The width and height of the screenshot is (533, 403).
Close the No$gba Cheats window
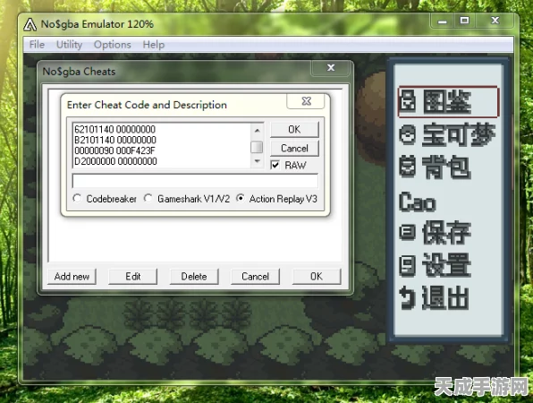coord(331,68)
